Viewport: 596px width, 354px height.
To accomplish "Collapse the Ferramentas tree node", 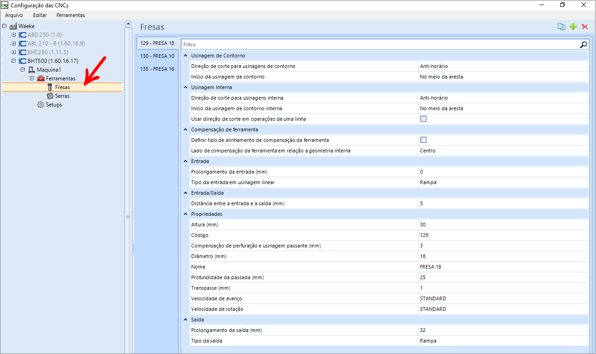I will click(32, 79).
